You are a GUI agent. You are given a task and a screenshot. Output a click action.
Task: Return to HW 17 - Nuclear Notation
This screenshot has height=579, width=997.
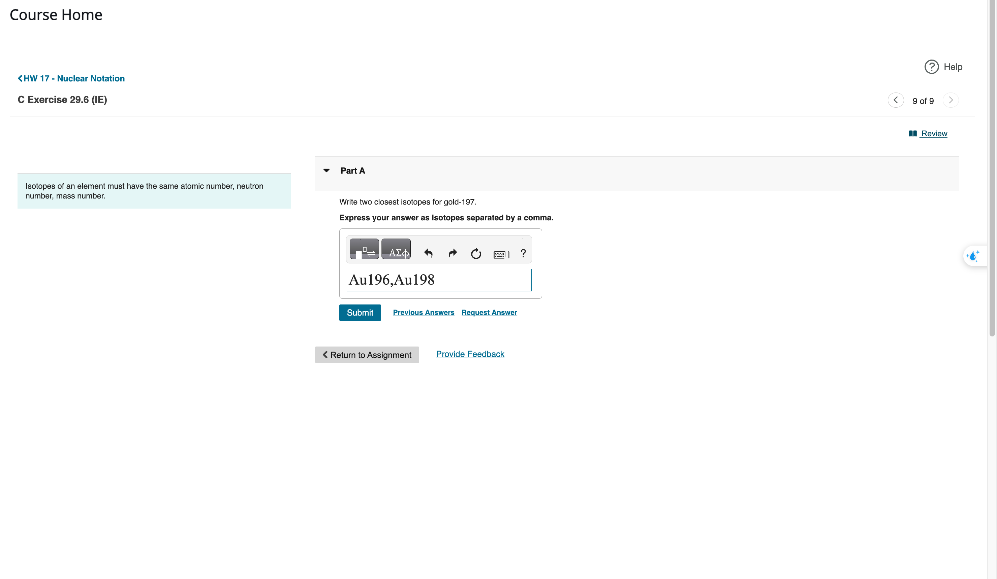click(x=71, y=78)
